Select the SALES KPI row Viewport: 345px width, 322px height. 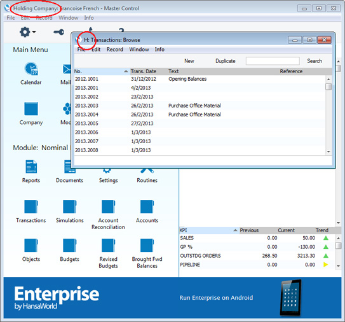click(257, 238)
